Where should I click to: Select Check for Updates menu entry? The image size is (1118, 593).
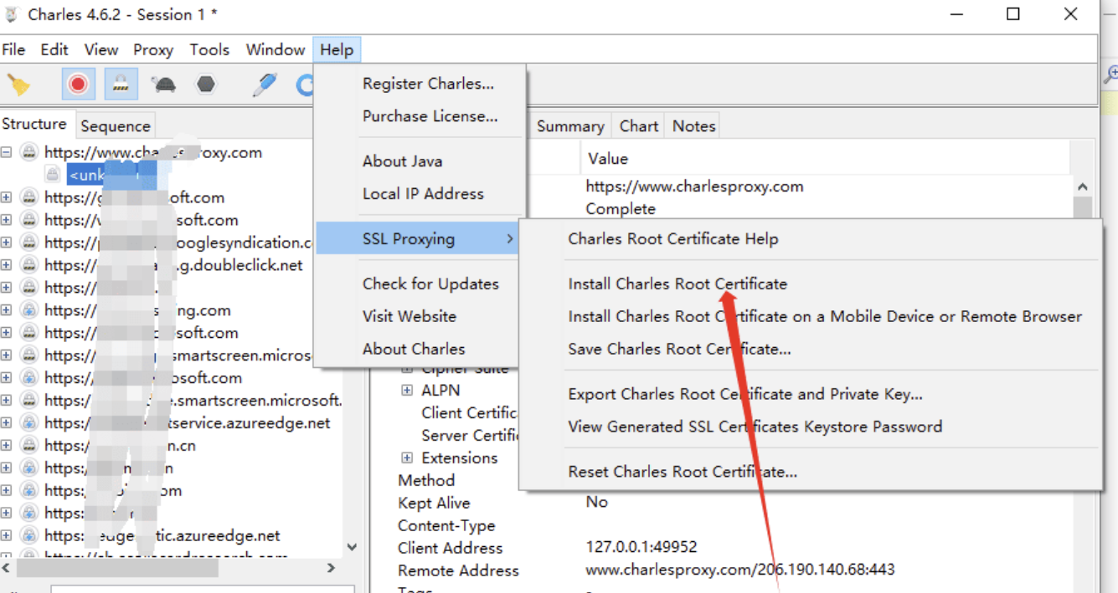click(430, 284)
